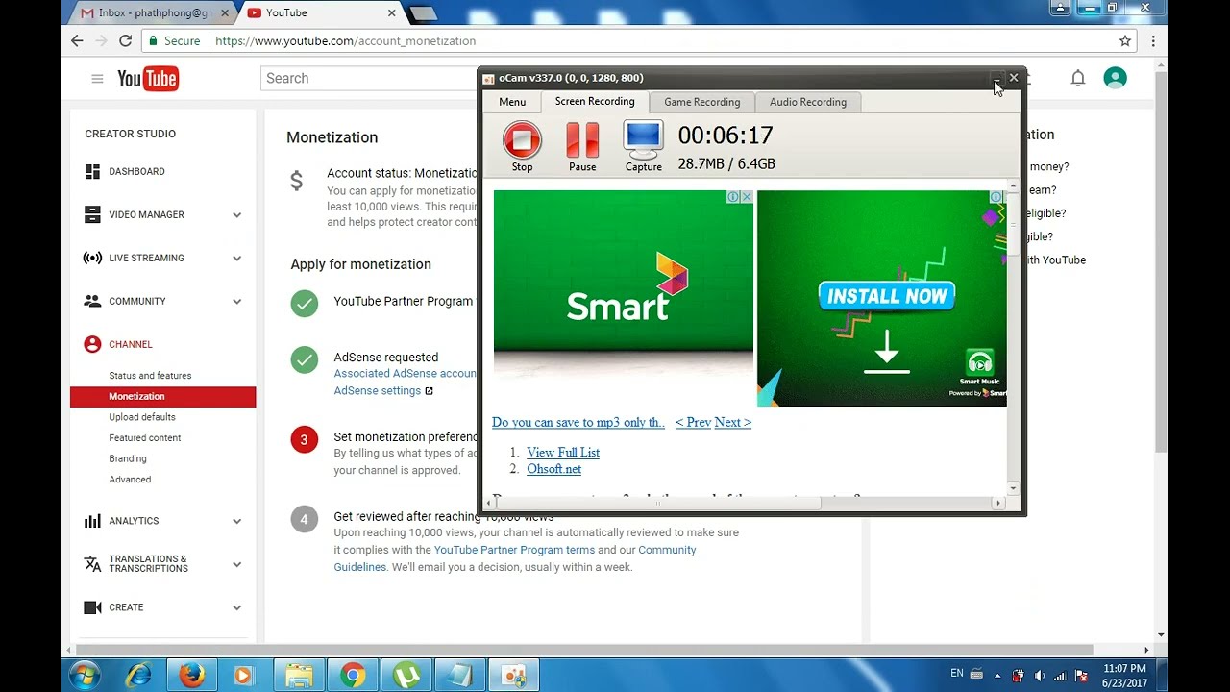Click the INSTALL NOW ad banner

881,298
